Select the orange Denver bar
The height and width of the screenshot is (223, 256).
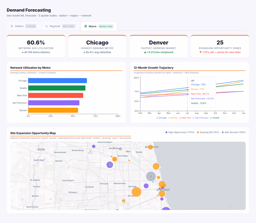pos(53,110)
